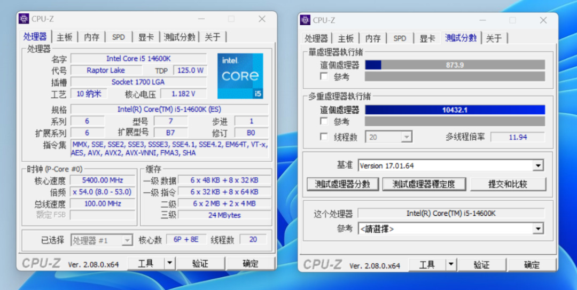The image size is (577, 290).
Task: Switch to 内存 tab in right window
Action: click(373, 38)
